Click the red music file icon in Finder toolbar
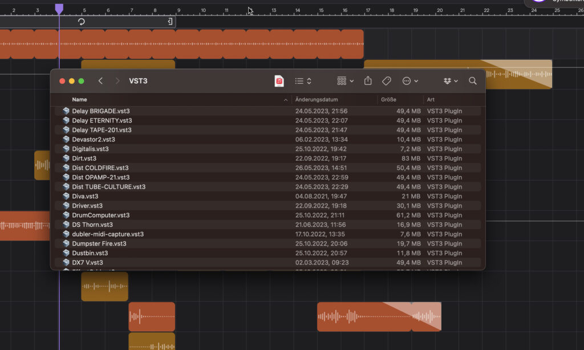This screenshot has height=350, width=584. tap(279, 81)
